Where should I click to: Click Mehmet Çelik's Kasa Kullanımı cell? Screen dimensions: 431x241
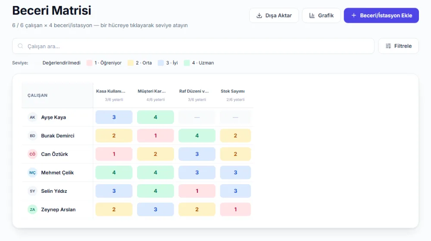(114, 173)
